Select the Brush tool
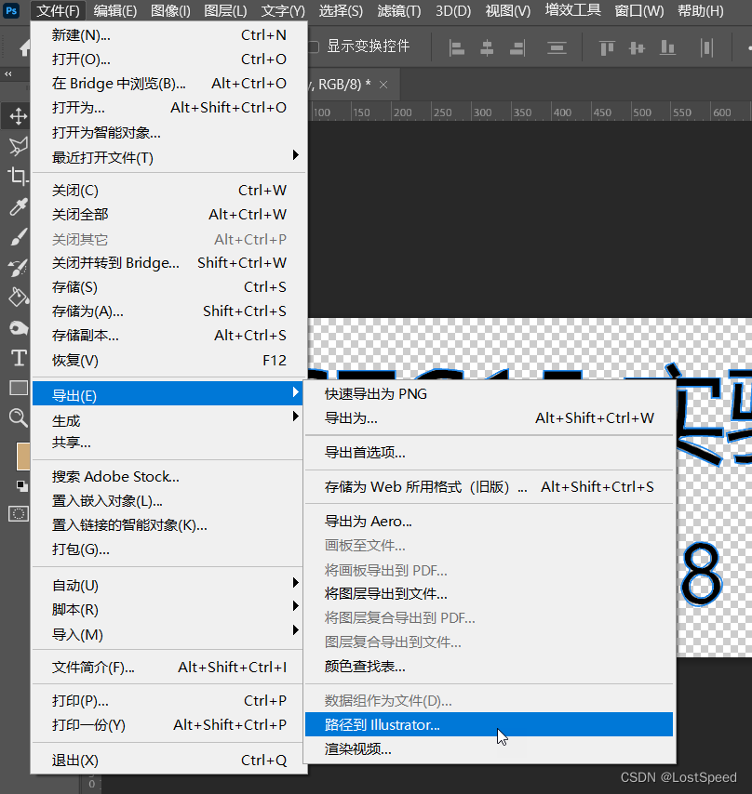Image resolution: width=752 pixels, height=794 pixels. (x=19, y=237)
